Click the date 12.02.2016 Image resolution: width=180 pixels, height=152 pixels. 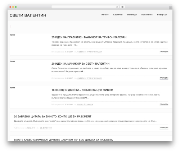pyautogui.click(x=31, y=128)
